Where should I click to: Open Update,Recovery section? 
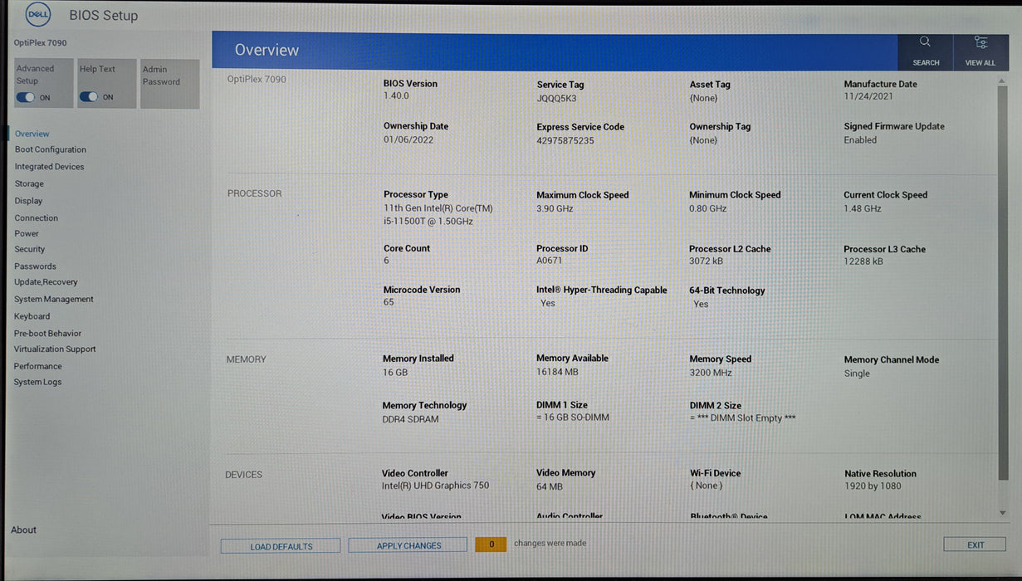tap(46, 282)
